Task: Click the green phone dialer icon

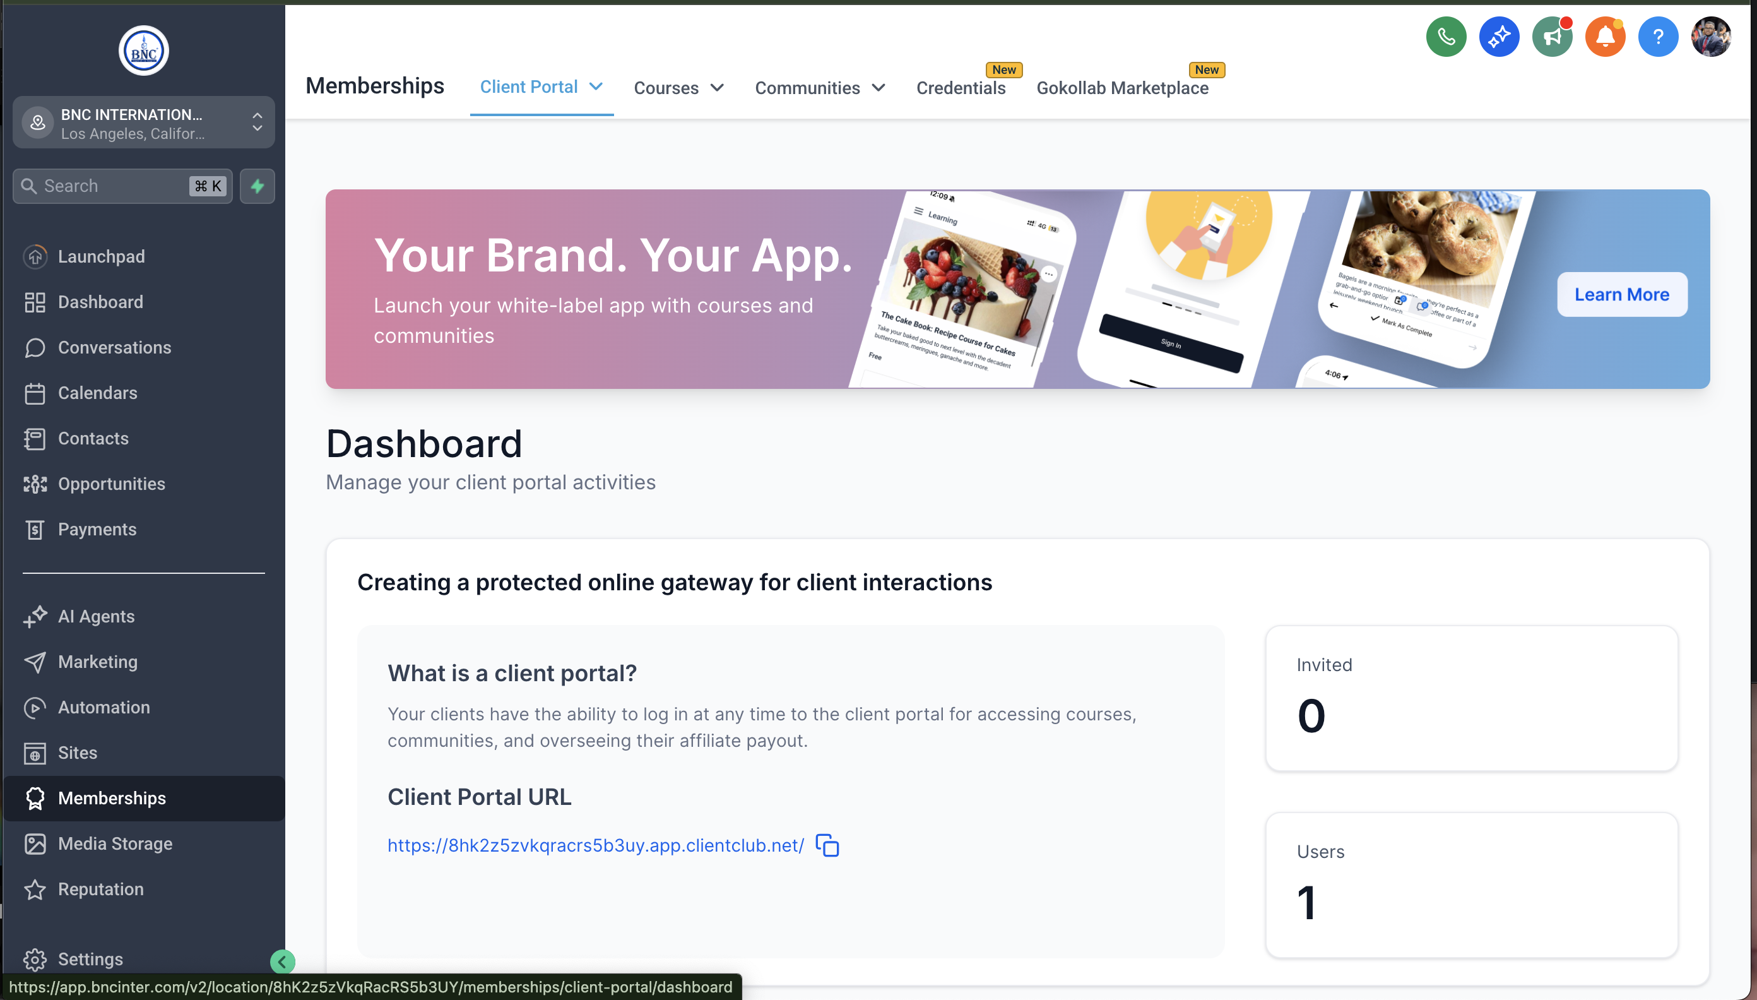Action: point(1446,37)
